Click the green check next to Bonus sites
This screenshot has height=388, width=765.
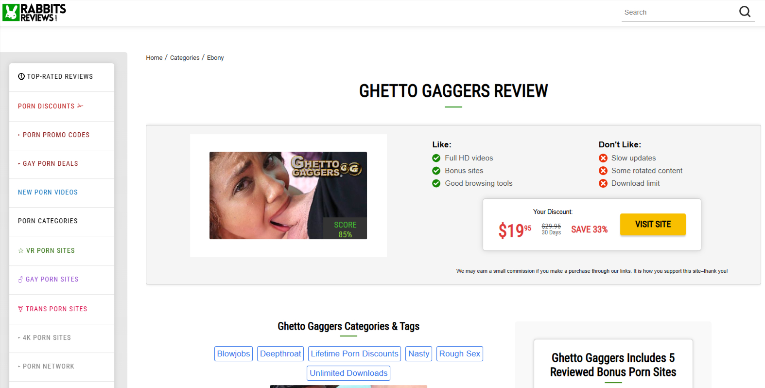[436, 171]
